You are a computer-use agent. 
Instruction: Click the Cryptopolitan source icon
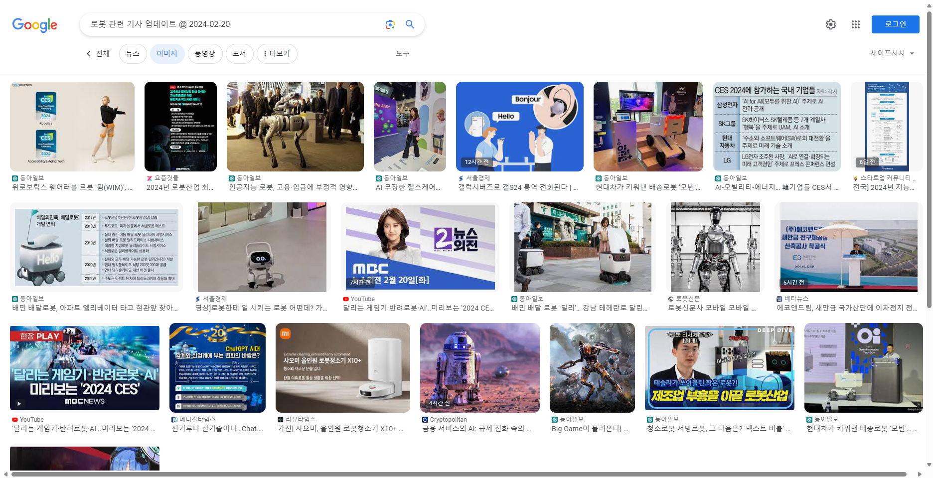tap(425, 420)
